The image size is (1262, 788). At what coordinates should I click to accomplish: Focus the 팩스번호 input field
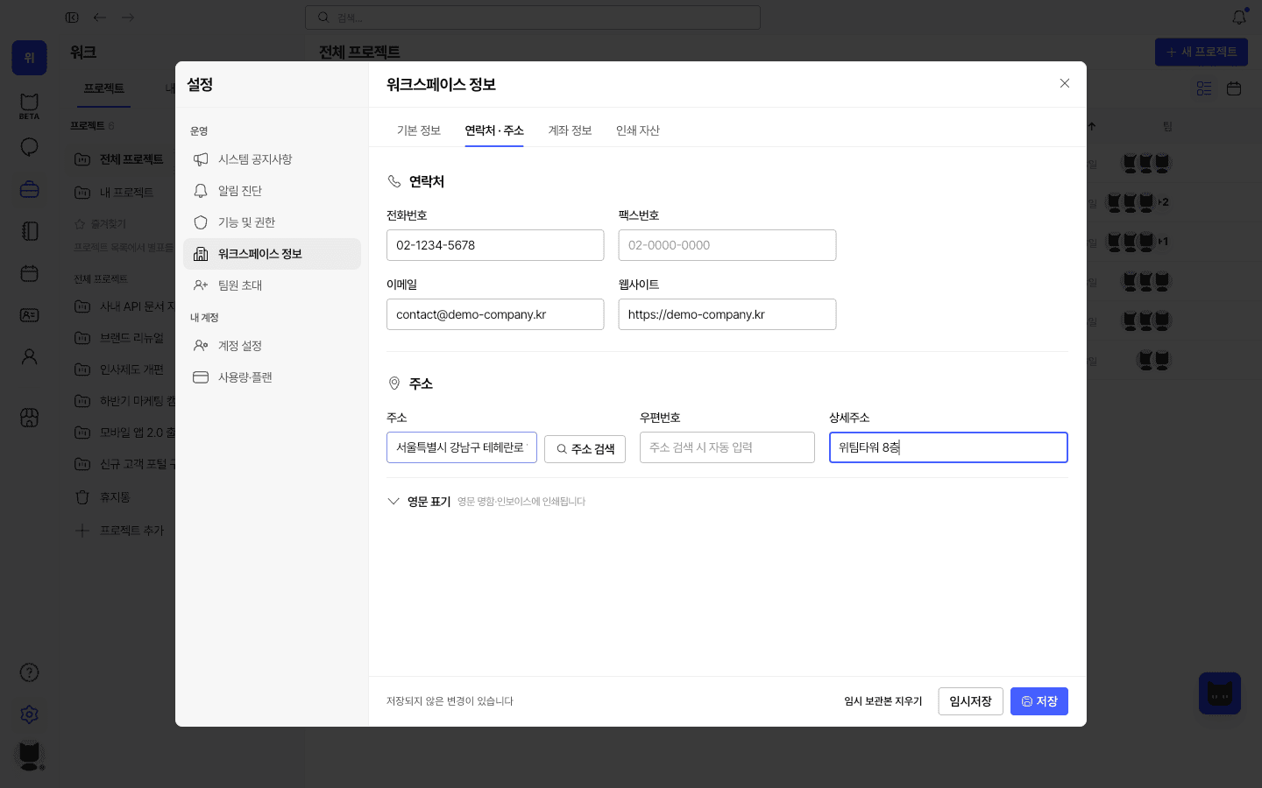[727, 245]
